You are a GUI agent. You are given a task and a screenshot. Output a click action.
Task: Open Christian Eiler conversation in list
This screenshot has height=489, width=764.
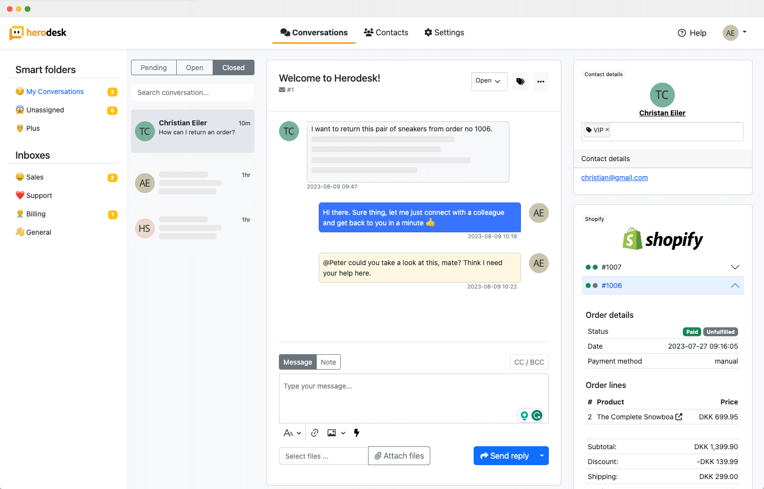pyautogui.click(x=193, y=131)
